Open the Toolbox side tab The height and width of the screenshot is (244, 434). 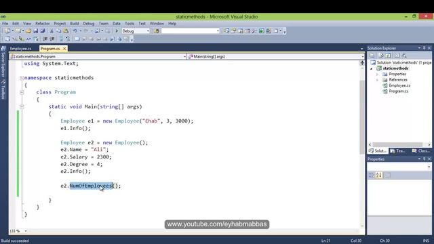click(x=3, y=89)
